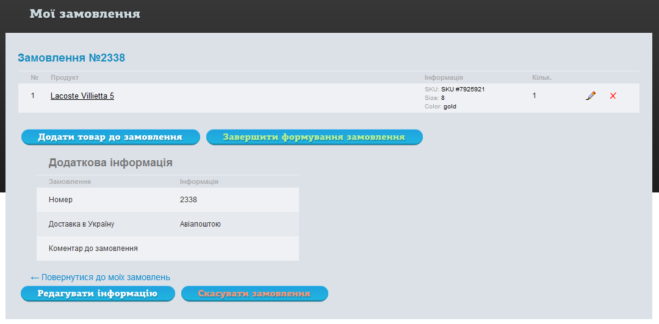Screen dimensions: 659x324
Task: Remove the Lacoste Villietta 5 item with the red X
Action: tap(613, 96)
